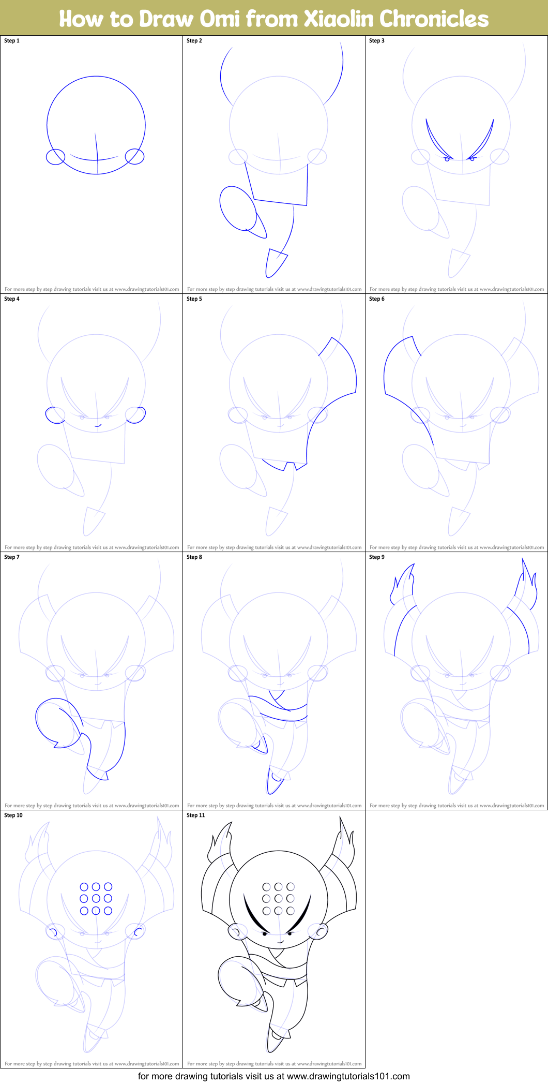Click the tutorial credit line under Step 11
The height and width of the screenshot is (1084, 548).
click(275, 1064)
